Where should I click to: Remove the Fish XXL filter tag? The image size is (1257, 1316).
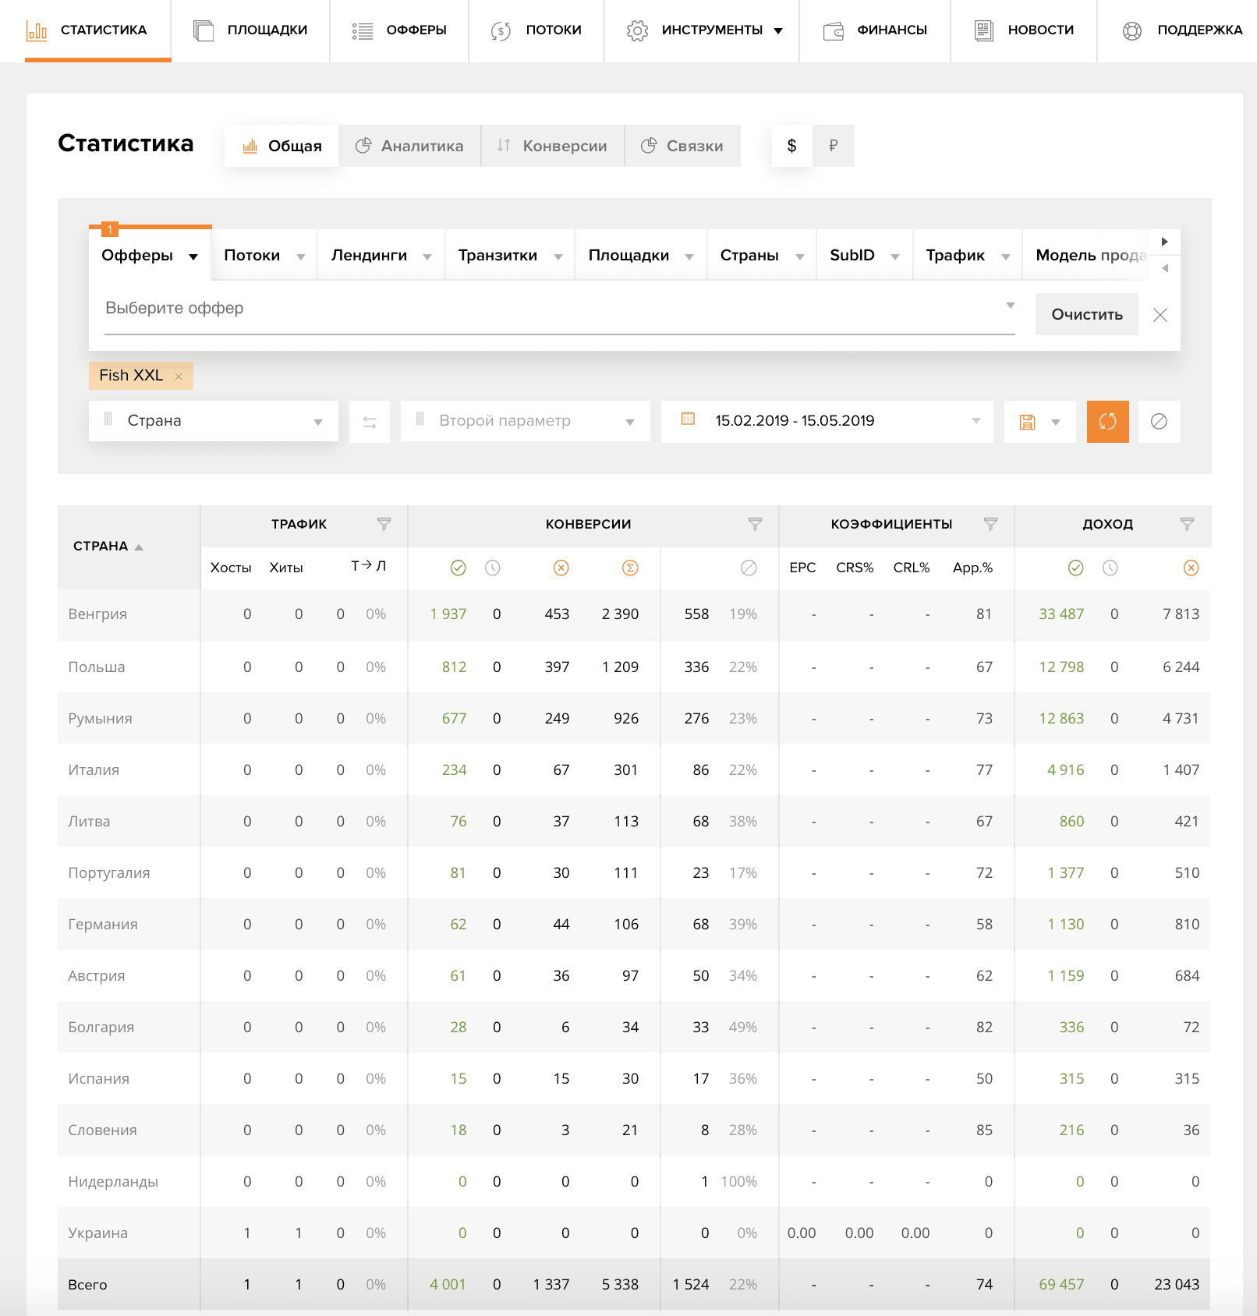(x=179, y=377)
